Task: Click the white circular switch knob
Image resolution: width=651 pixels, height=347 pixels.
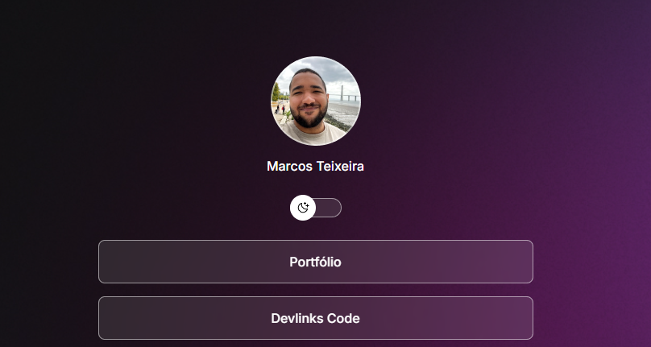Action: tap(303, 208)
